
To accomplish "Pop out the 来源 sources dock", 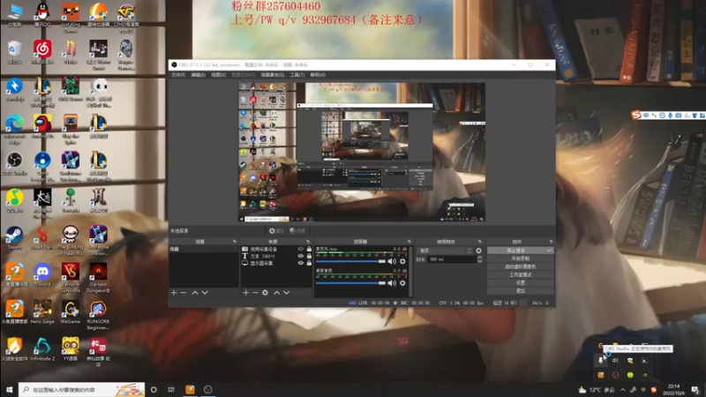I will point(308,242).
